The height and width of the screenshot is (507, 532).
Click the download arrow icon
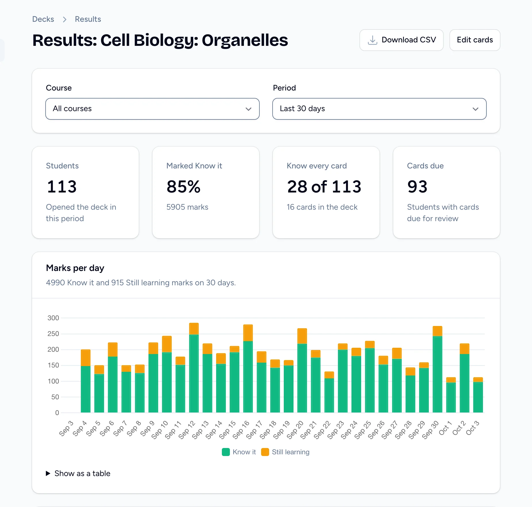[x=372, y=40]
